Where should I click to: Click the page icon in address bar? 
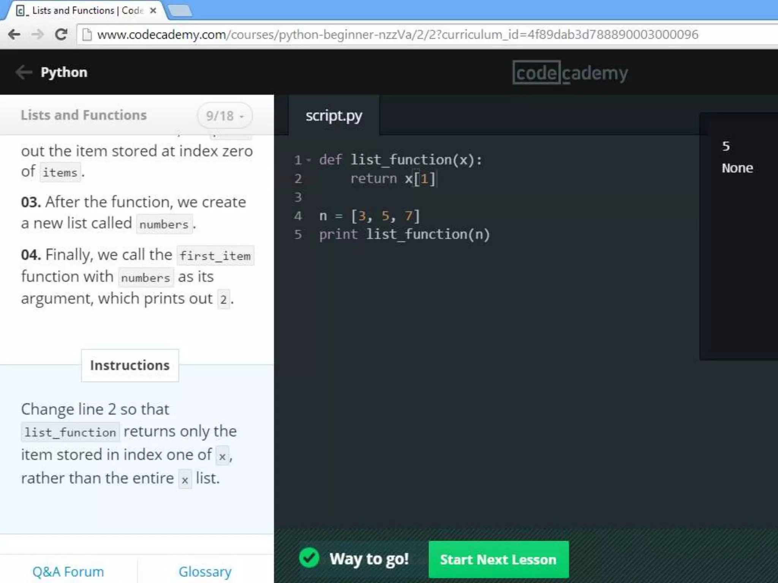(x=87, y=35)
